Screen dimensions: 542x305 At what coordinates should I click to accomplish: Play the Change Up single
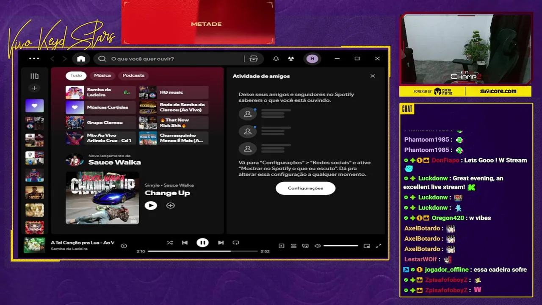[151, 205]
